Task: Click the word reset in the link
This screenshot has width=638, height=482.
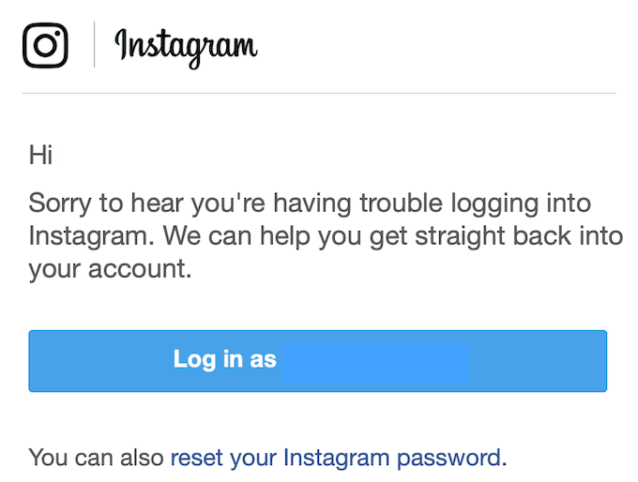Action: (x=195, y=458)
